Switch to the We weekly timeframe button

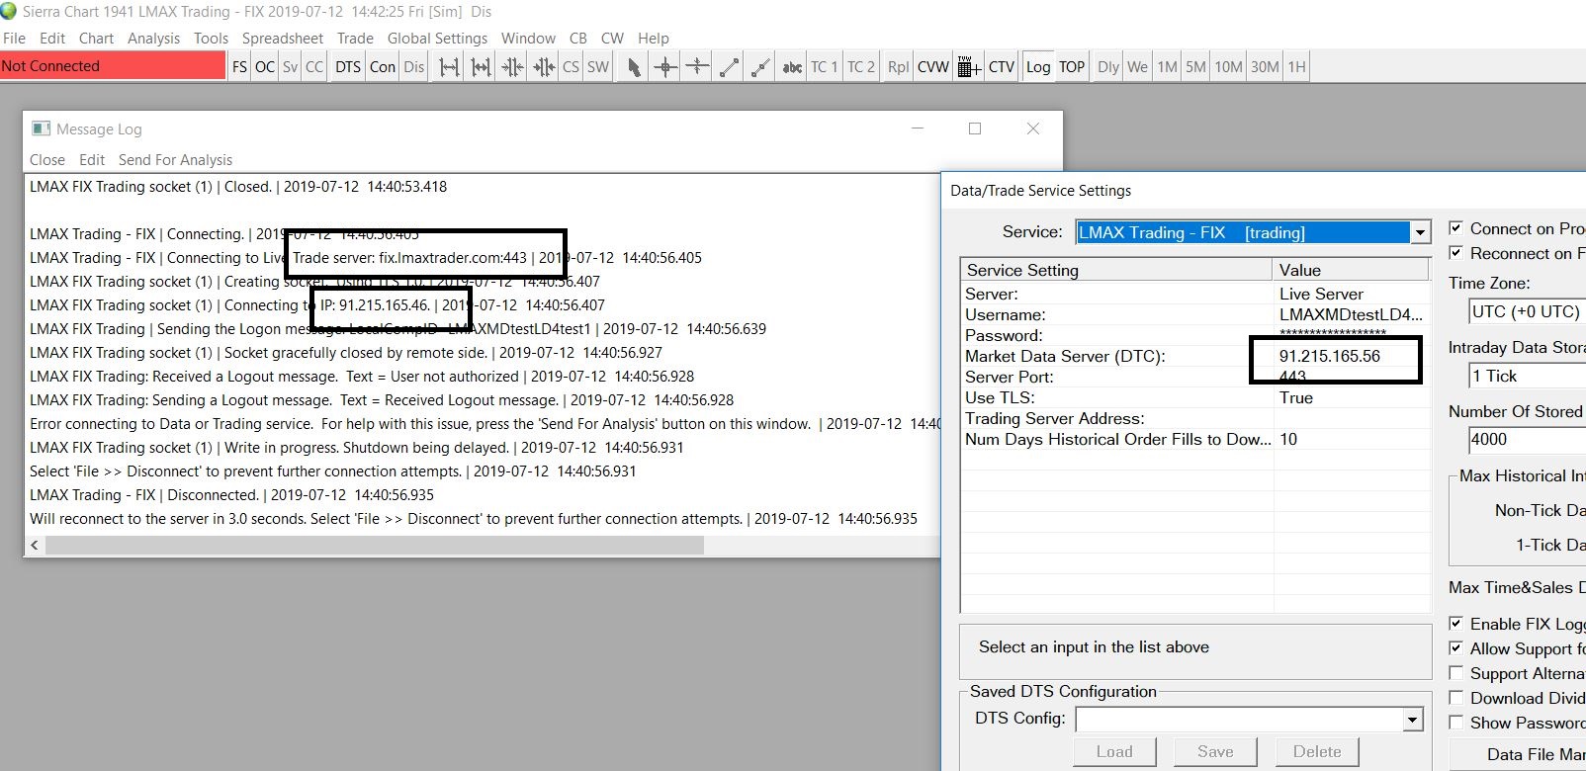pos(1138,67)
